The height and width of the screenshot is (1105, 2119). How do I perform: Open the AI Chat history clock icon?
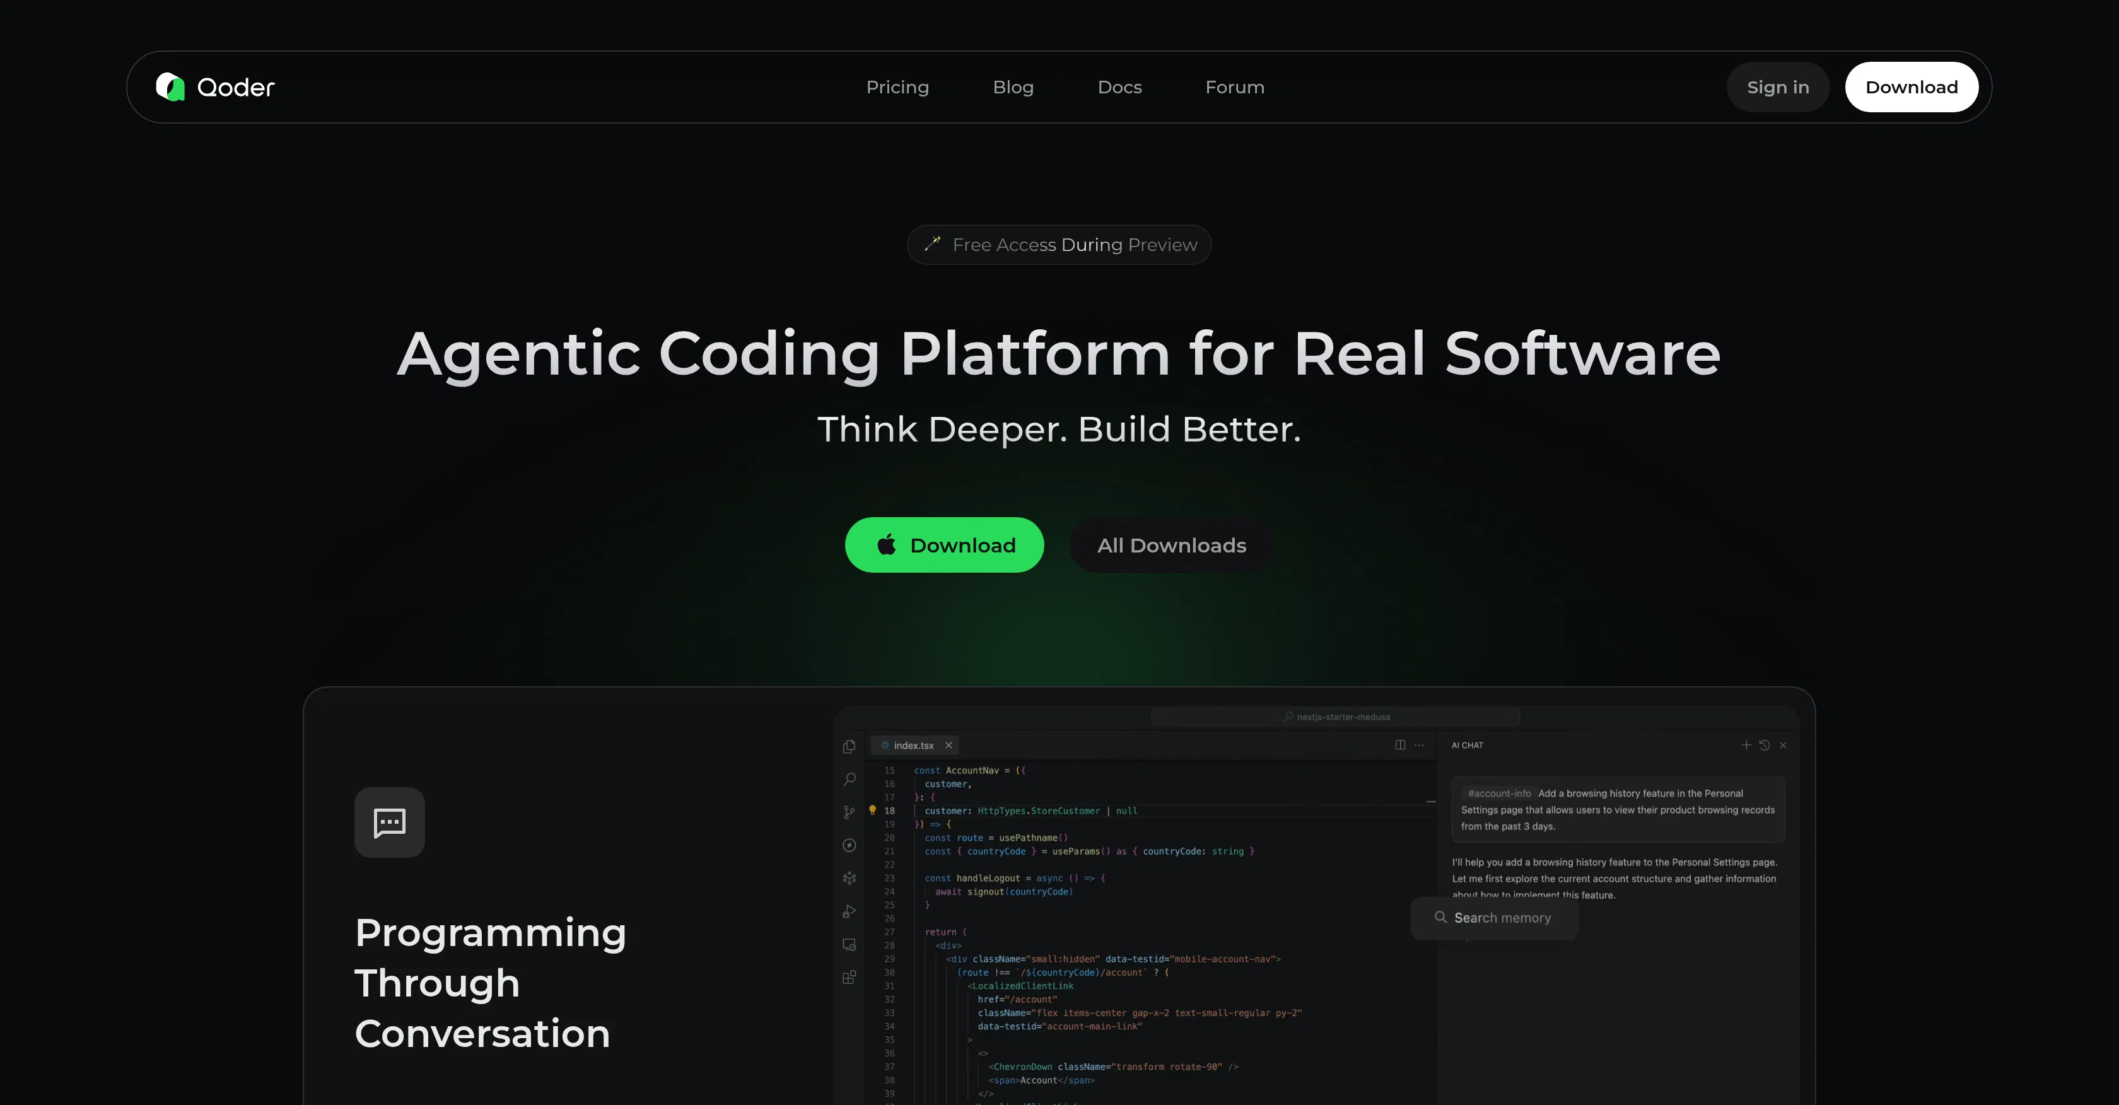1764,745
